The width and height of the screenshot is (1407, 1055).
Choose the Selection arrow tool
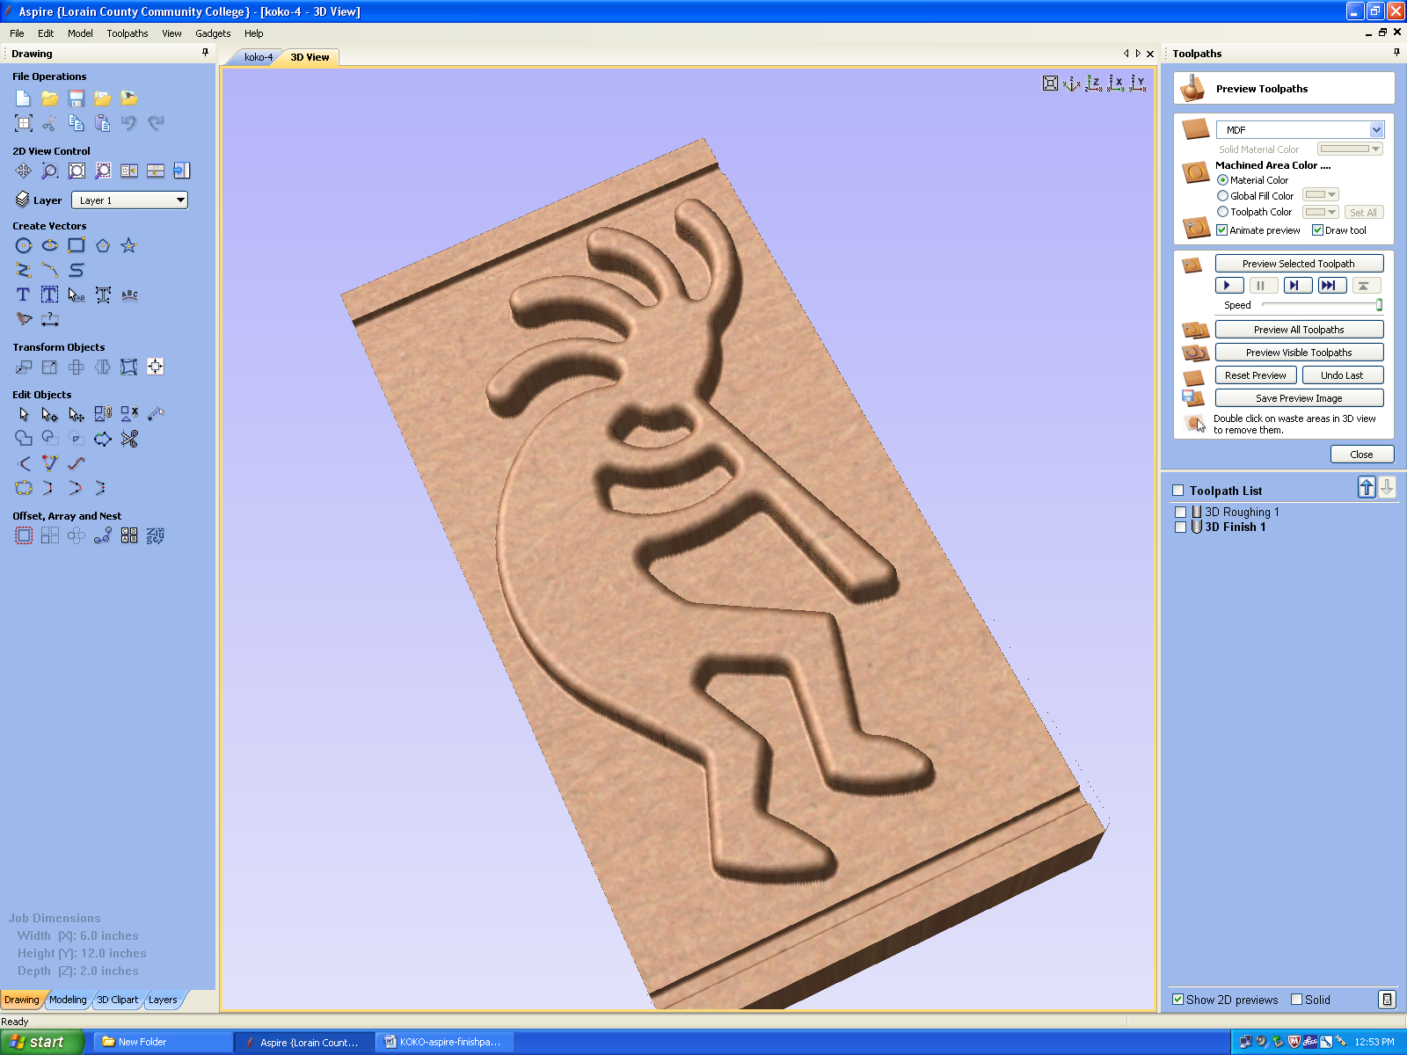pyautogui.click(x=23, y=413)
